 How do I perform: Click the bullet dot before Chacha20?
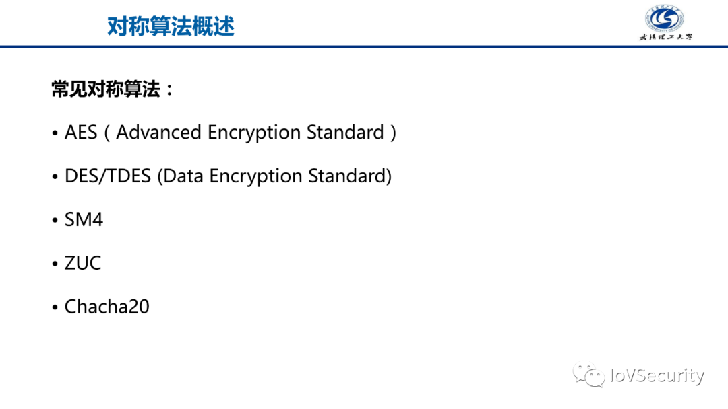coord(56,308)
